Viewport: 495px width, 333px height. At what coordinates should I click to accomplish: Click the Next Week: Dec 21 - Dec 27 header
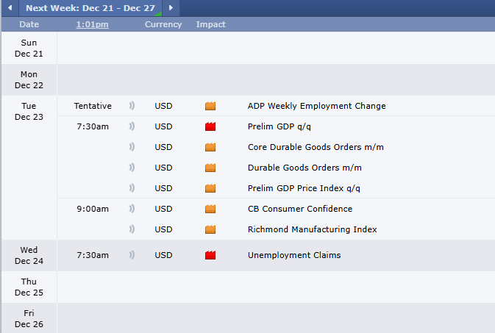[x=89, y=8]
